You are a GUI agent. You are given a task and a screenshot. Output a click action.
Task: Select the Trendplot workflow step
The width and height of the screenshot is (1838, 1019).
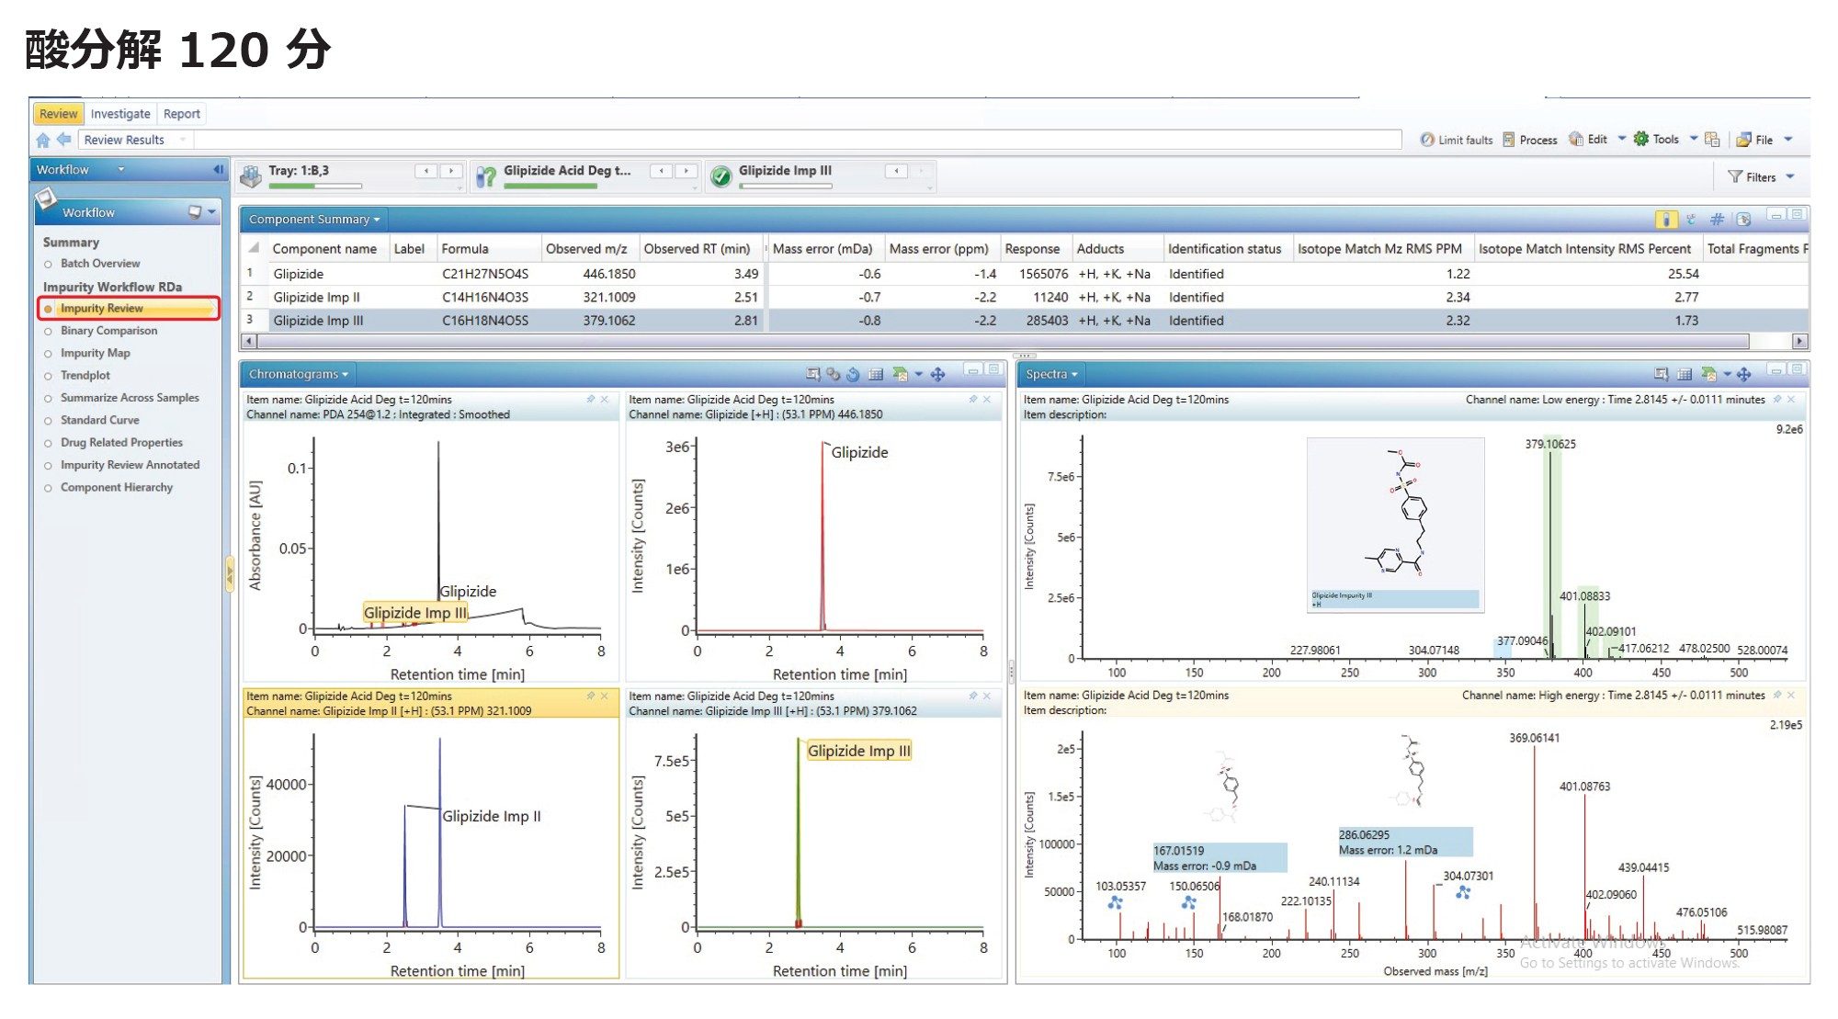[85, 375]
